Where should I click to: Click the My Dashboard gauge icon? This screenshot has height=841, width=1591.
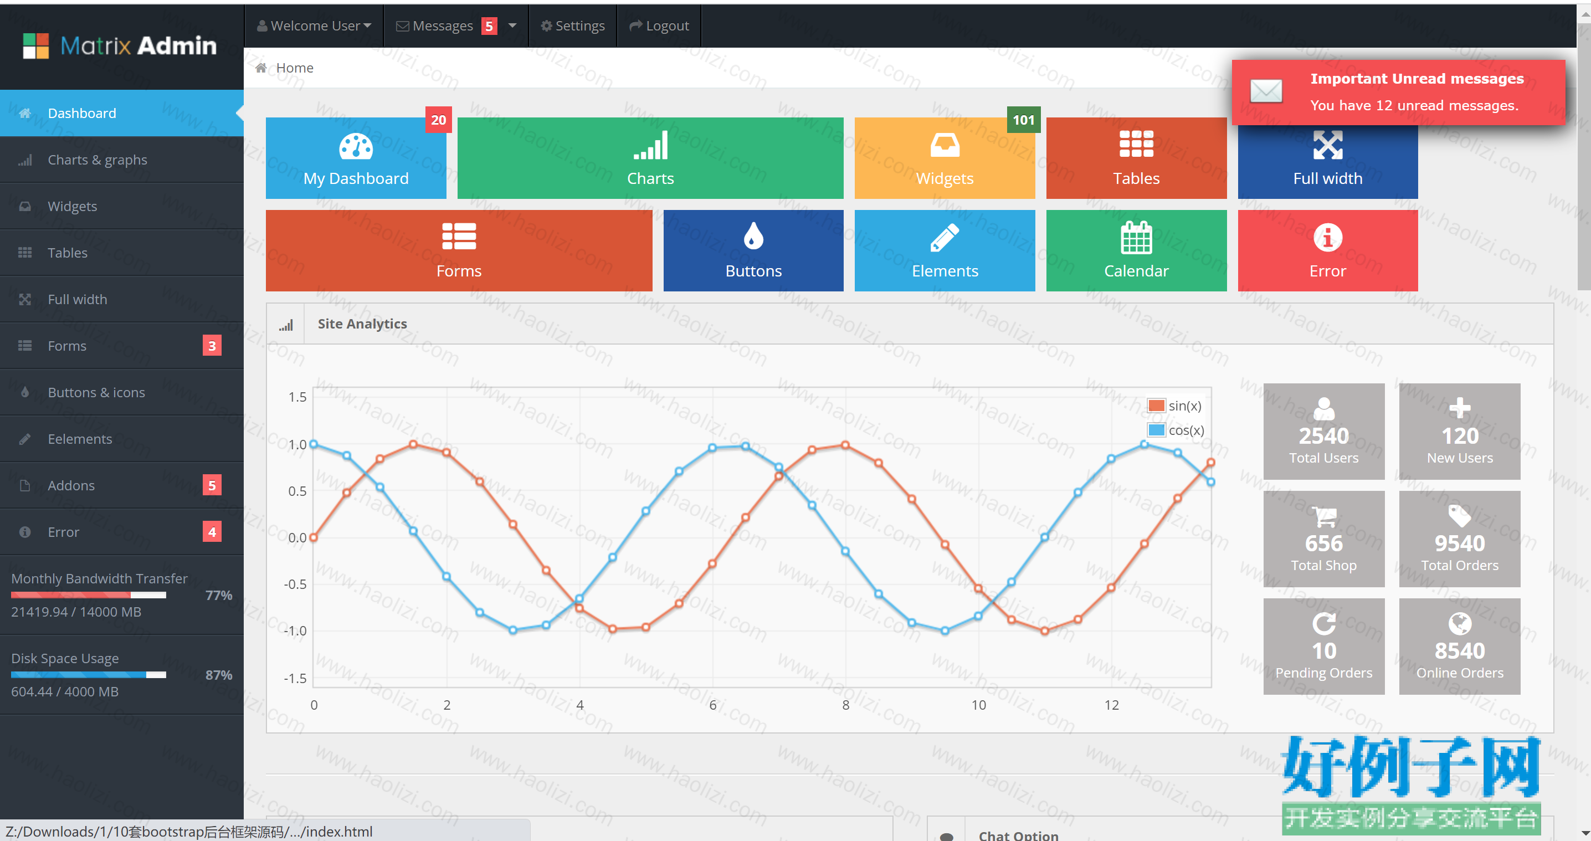[x=356, y=146]
